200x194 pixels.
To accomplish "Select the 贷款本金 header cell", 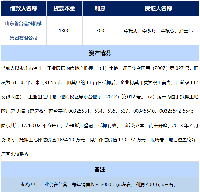I will click(x=64, y=8).
